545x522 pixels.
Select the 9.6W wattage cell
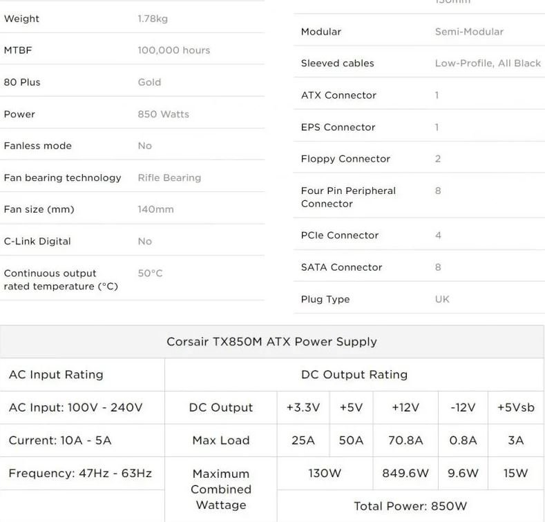click(463, 474)
